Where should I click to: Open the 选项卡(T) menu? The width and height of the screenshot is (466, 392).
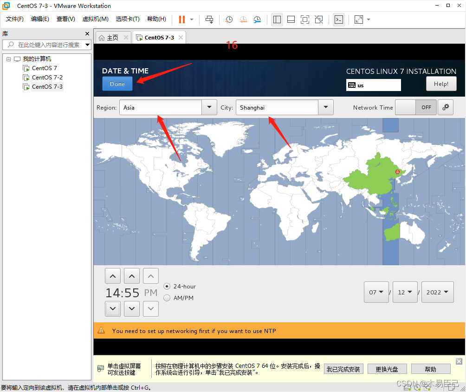pyautogui.click(x=128, y=19)
